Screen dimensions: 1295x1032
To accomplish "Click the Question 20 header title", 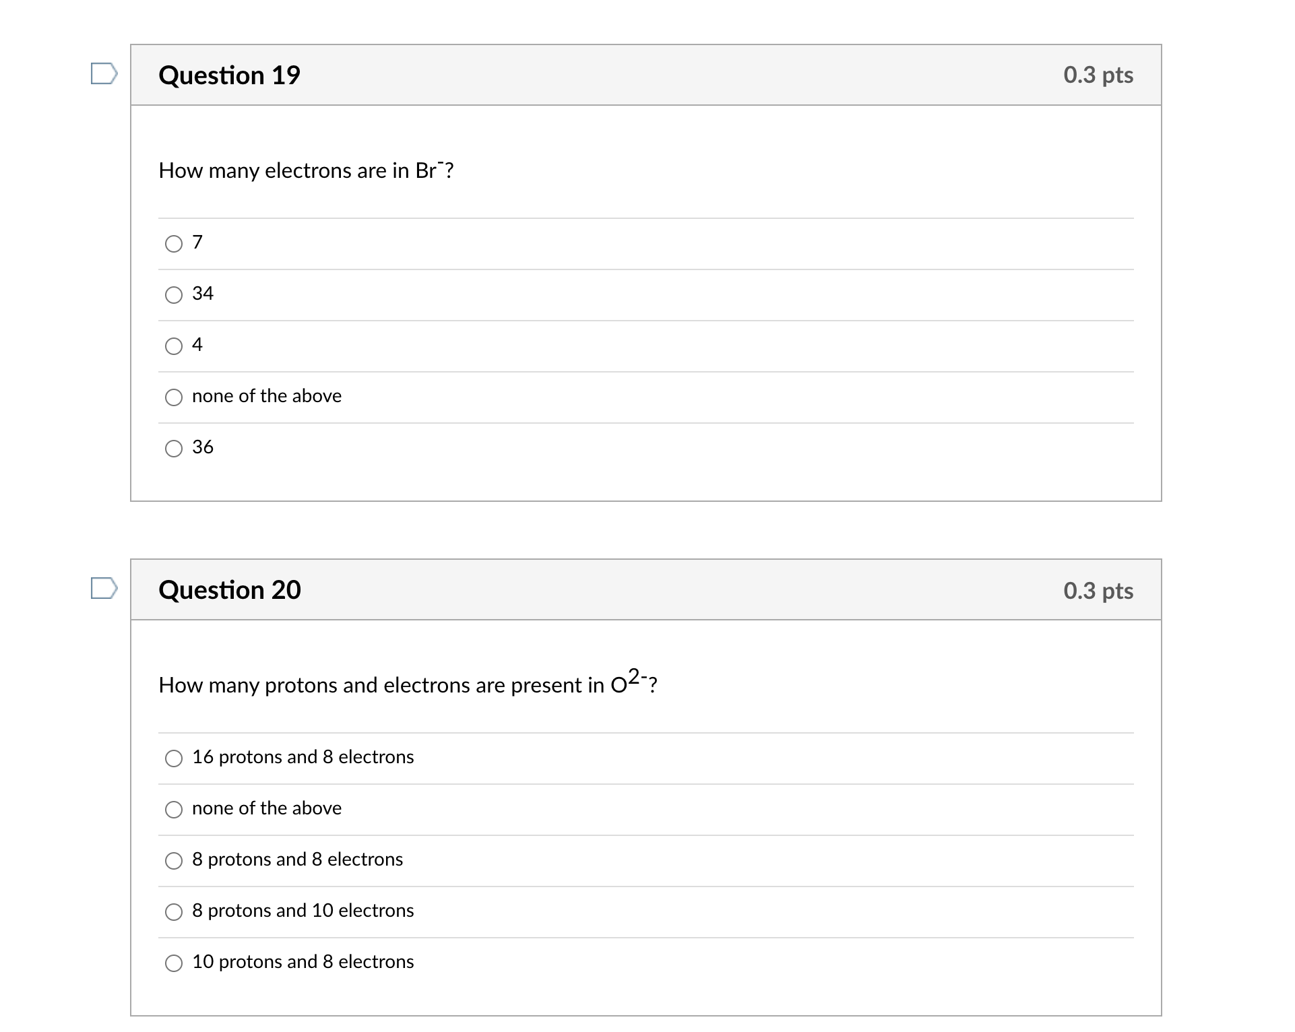I will [230, 589].
